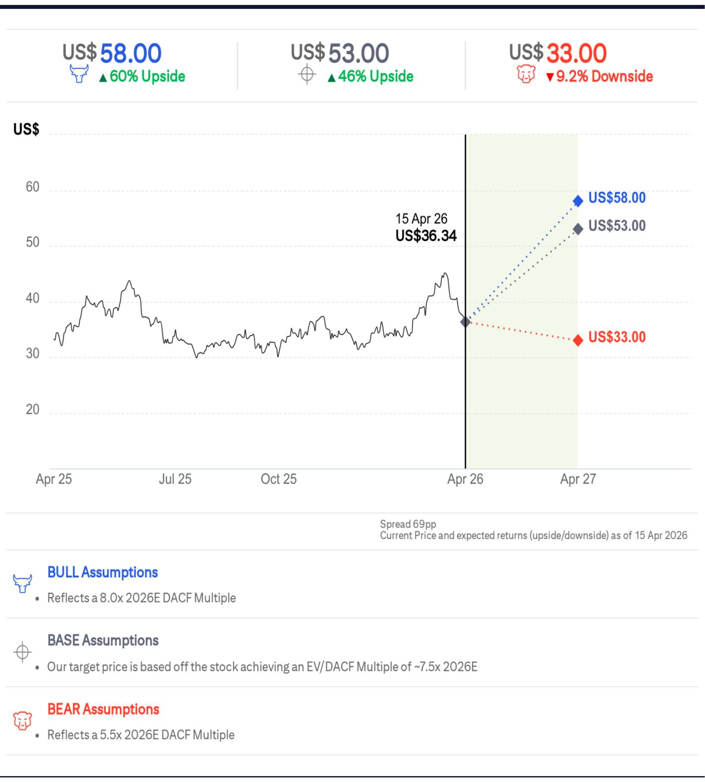Click the Spread 69pp text
The image size is (705, 782).
coord(408,524)
